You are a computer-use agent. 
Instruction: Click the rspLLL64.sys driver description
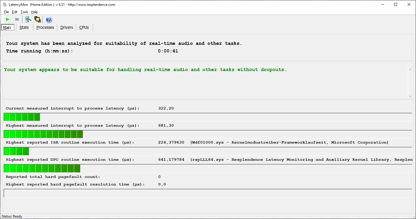[301, 160]
